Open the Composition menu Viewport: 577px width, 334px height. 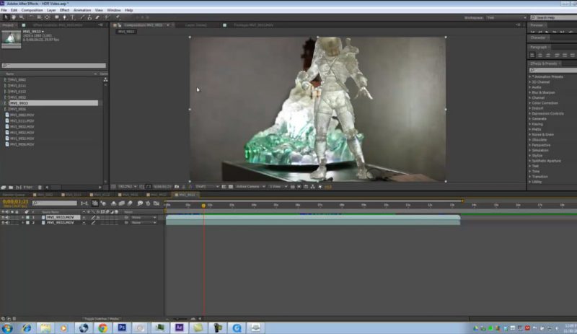click(32, 10)
